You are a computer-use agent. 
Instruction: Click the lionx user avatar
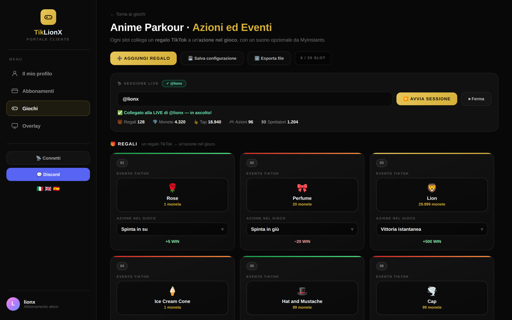click(13, 304)
